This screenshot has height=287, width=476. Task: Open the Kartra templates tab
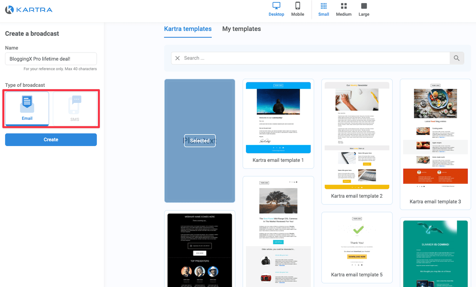point(188,29)
